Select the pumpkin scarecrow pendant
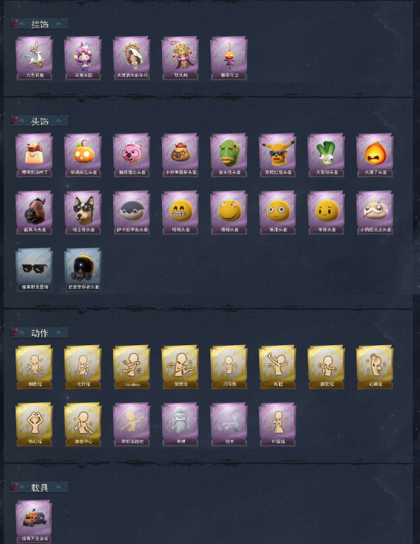Viewport: 420px width, 544px height. click(229, 59)
